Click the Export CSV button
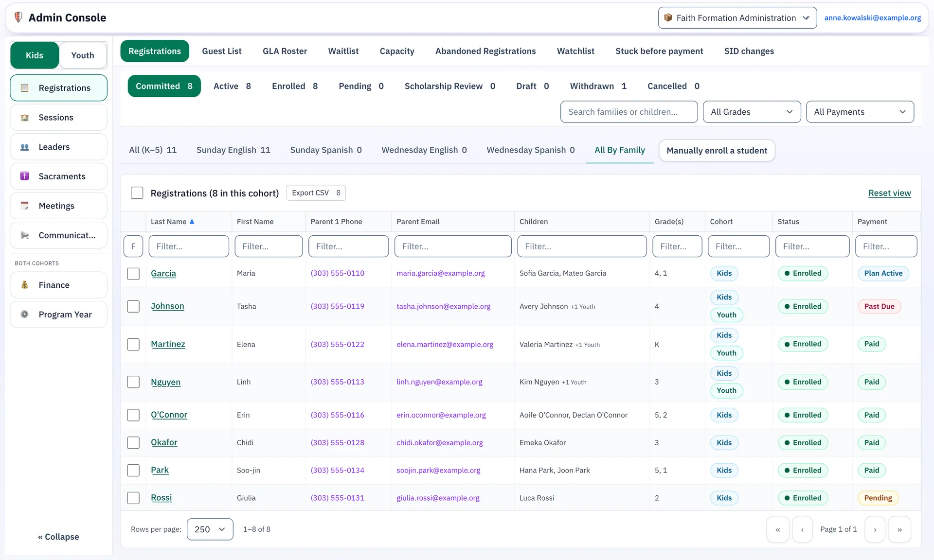Viewport: 934px width, 560px height. click(x=316, y=193)
